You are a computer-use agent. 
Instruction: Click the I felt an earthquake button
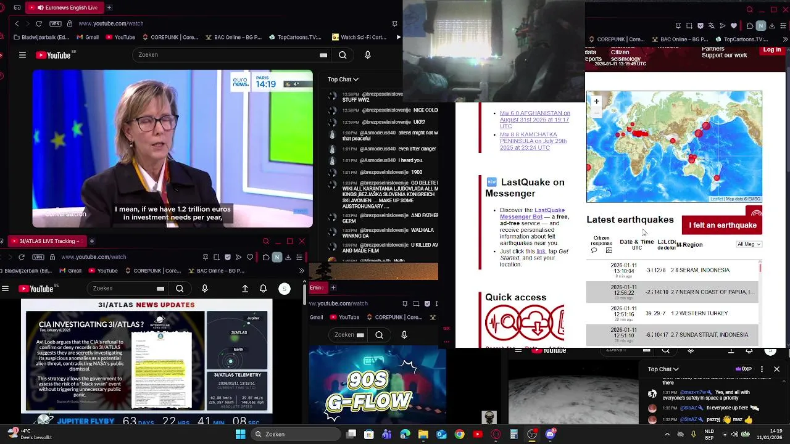[x=722, y=225]
